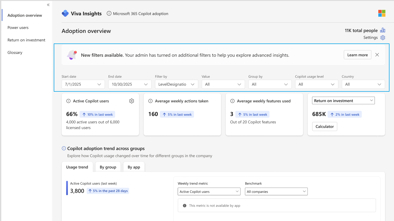Image resolution: width=394 pixels, height=221 pixels.
Task: Open gear settings on Active Copilot users card
Action: (x=132, y=101)
